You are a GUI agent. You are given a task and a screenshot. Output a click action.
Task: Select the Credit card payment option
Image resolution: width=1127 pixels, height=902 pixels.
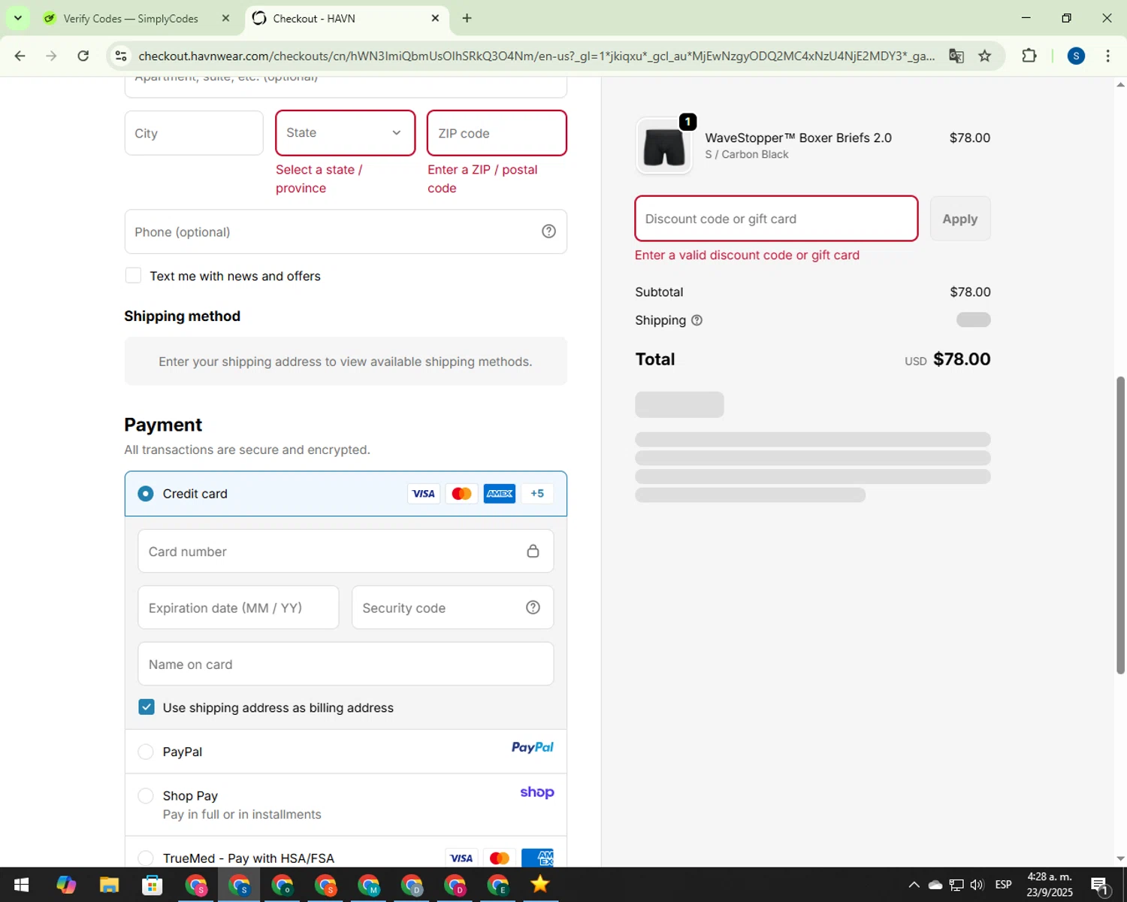146,494
